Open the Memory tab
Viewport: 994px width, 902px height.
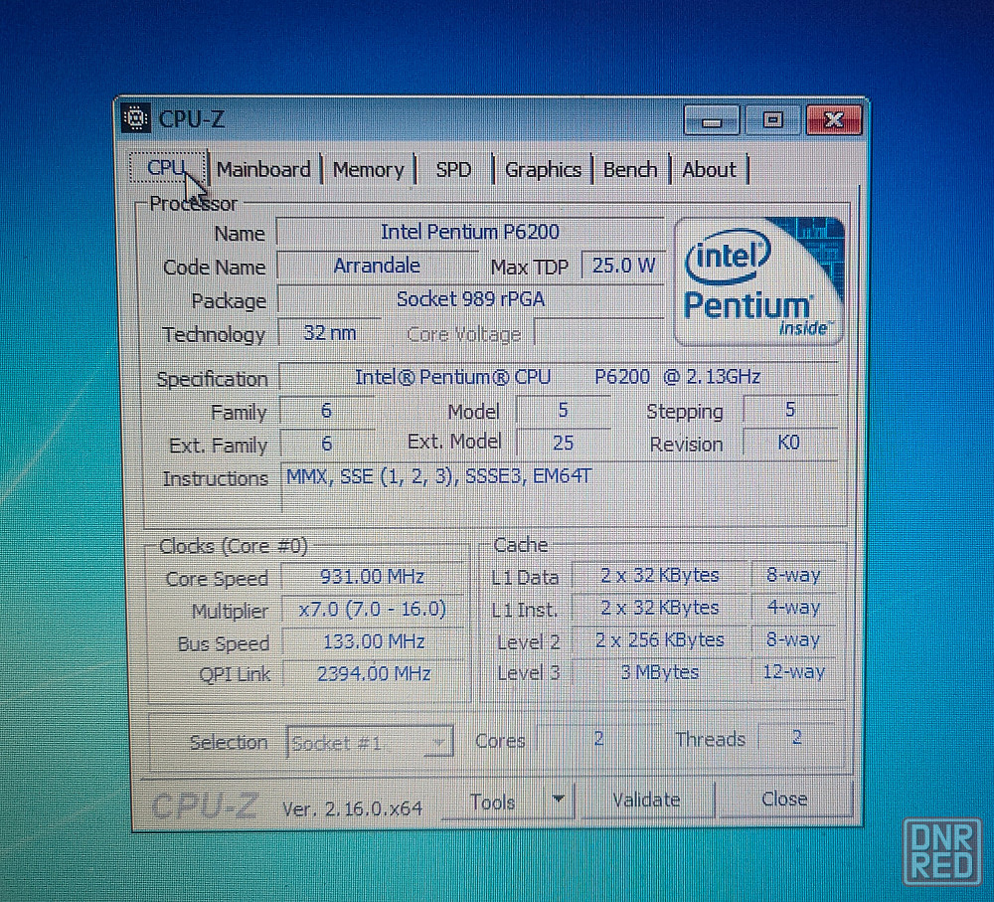click(369, 170)
